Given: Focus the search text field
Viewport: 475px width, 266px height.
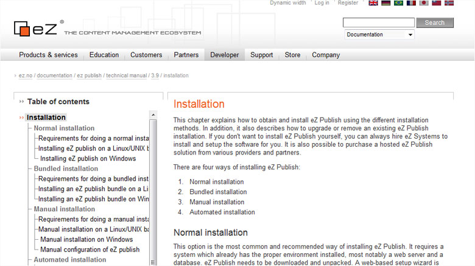Looking at the screenshot, I should 379,23.
